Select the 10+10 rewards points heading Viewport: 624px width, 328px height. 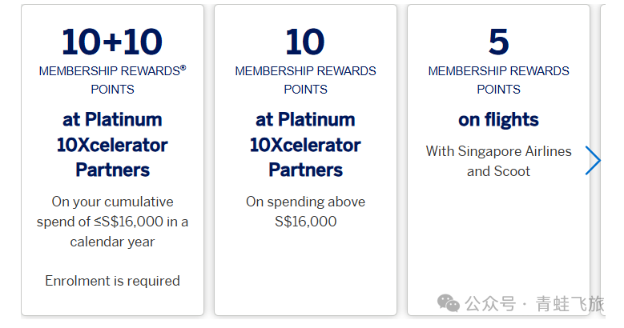112,42
